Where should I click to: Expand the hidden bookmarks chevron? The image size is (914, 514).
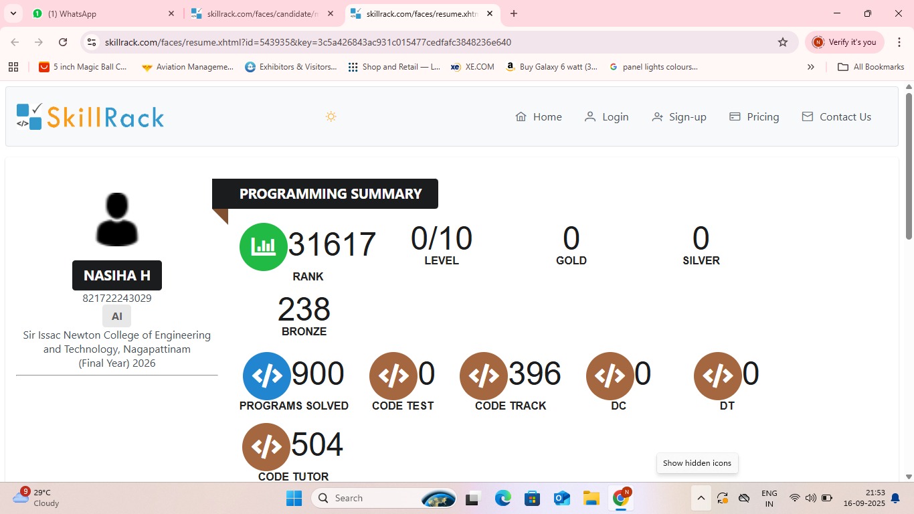tap(811, 67)
